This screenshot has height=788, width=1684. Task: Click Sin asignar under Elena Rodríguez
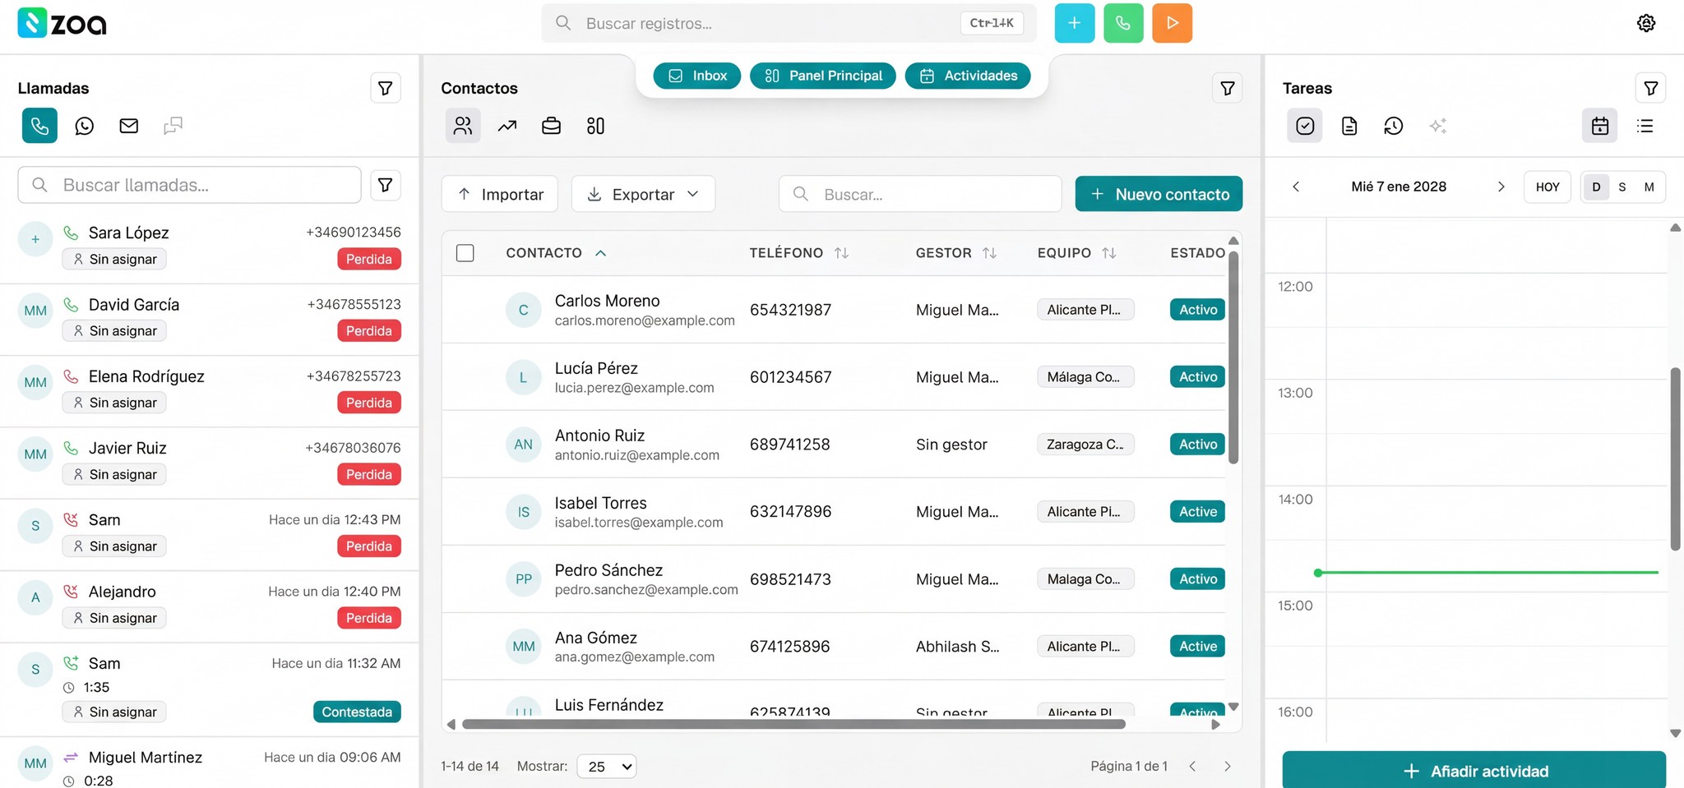114,403
